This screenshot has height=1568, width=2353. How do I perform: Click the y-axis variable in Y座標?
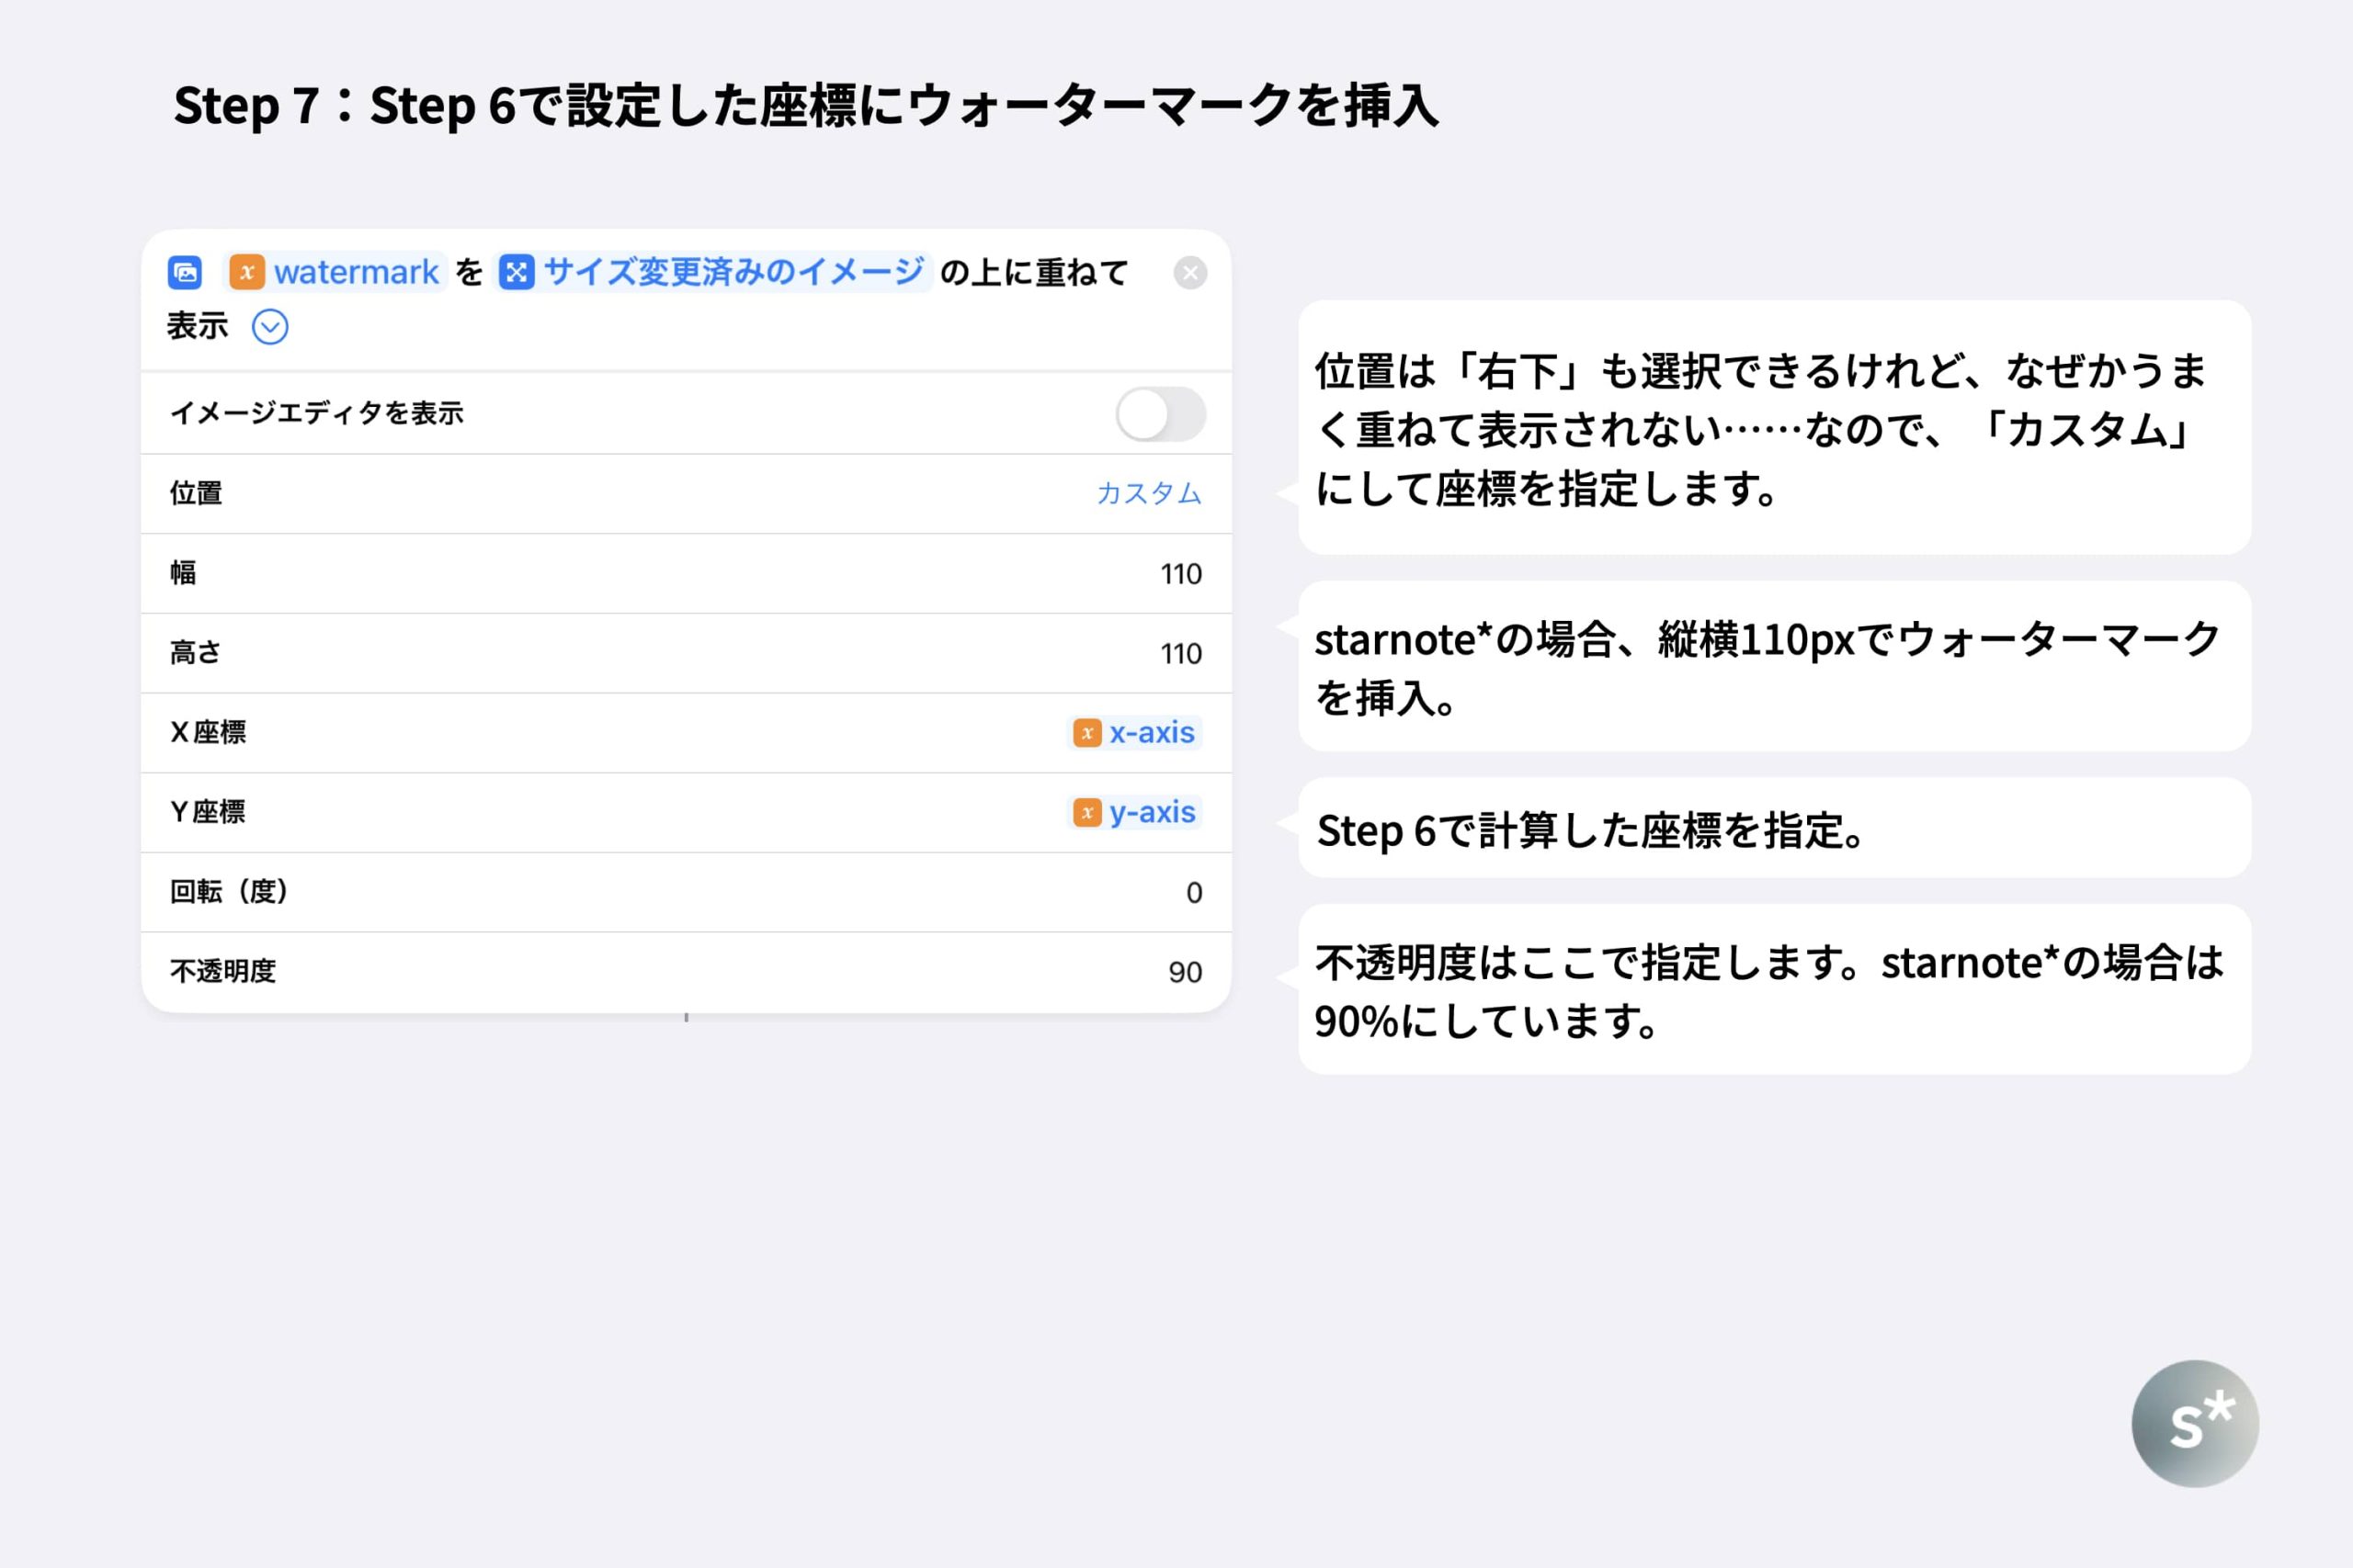pos(1152,813)
